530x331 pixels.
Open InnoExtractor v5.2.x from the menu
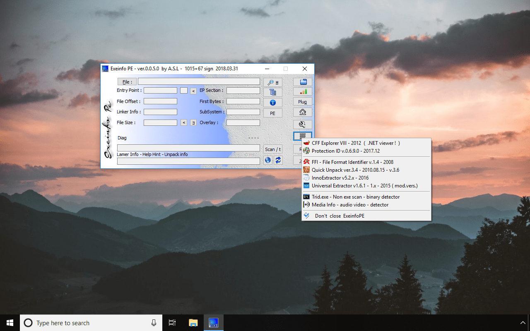pos(366,178)
